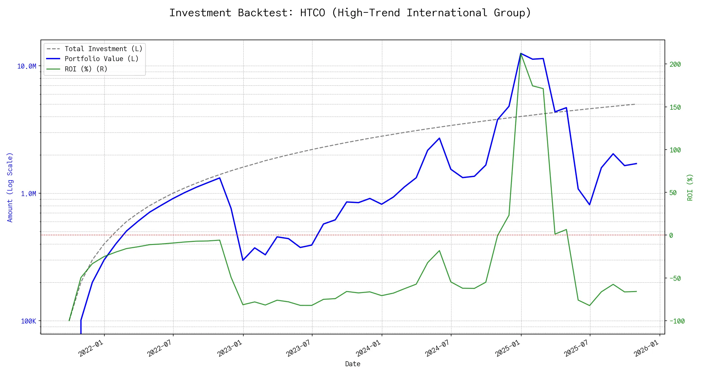Click the 100K left axis label
This screenshot has width=701, height=374.
(28, 321)
